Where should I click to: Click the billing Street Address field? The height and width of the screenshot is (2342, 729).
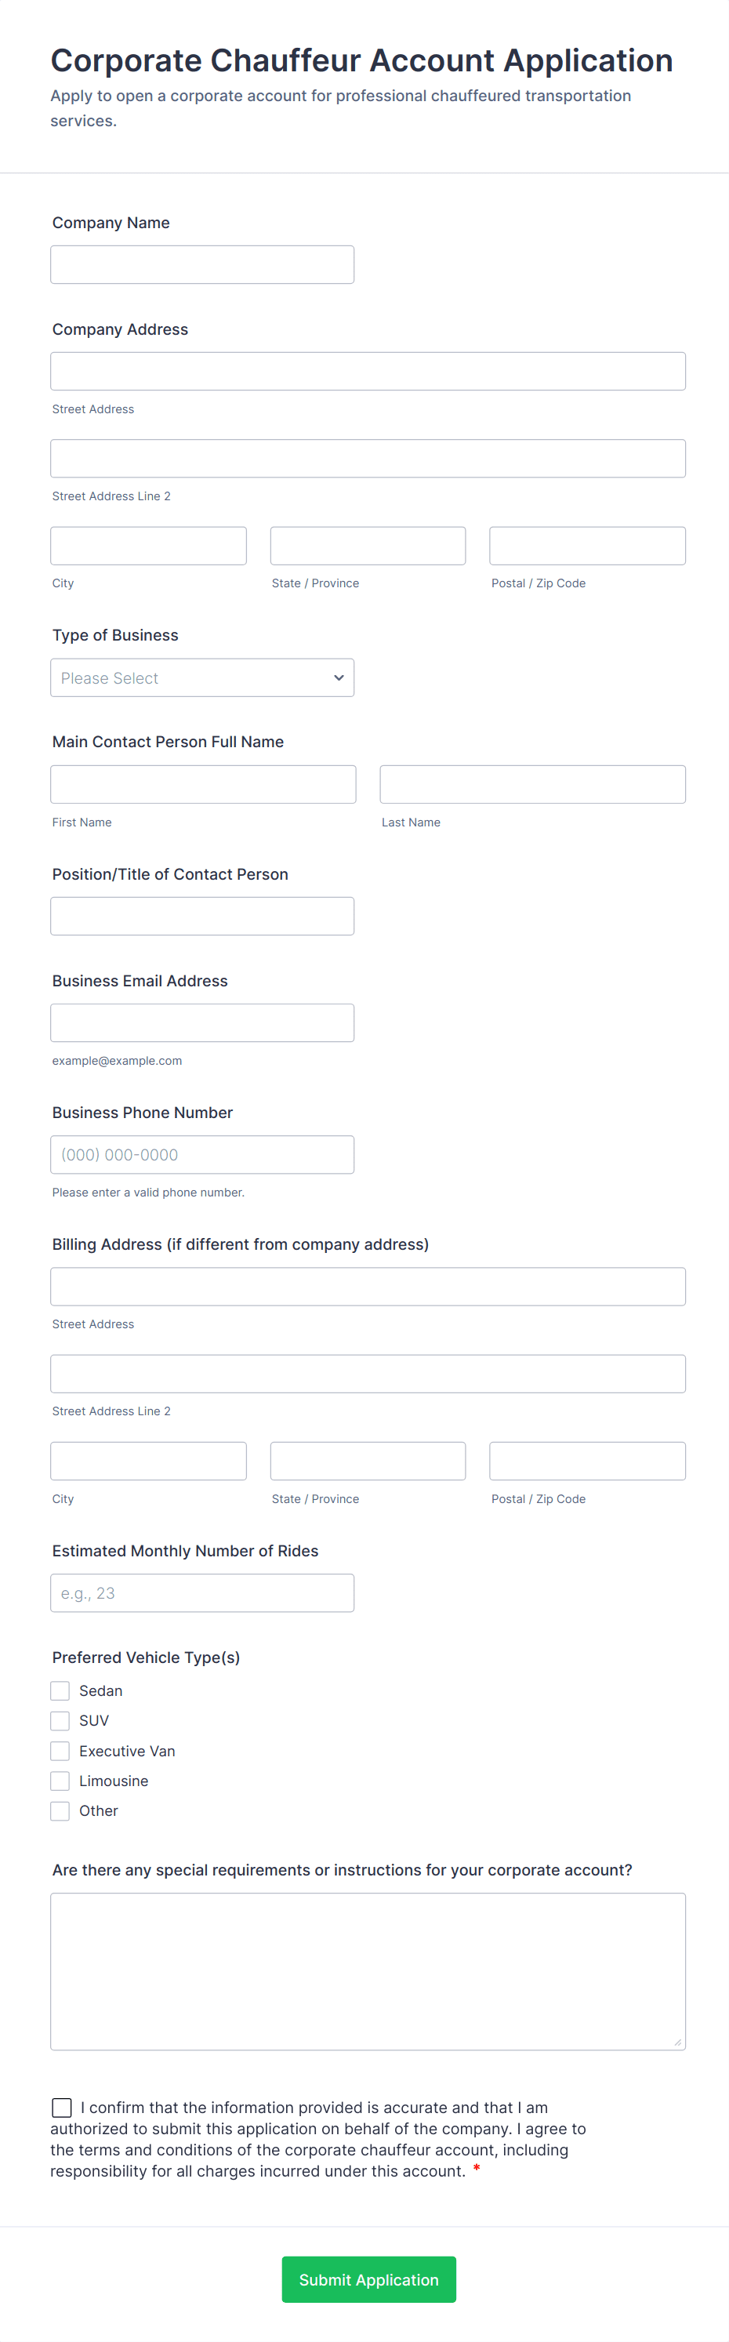pos(367,1287)
